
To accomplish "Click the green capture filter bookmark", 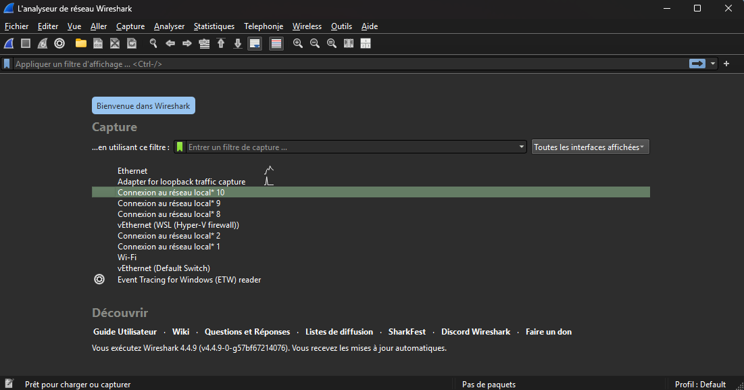I will click(x=180, y=147).
